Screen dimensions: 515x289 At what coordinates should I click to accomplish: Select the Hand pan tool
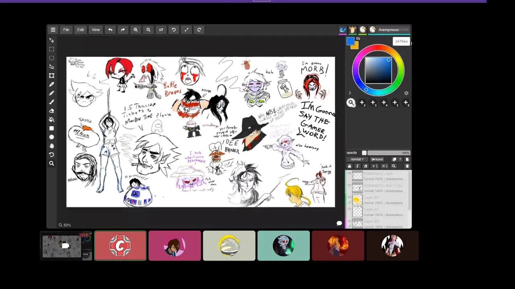(x=51, y=146)
